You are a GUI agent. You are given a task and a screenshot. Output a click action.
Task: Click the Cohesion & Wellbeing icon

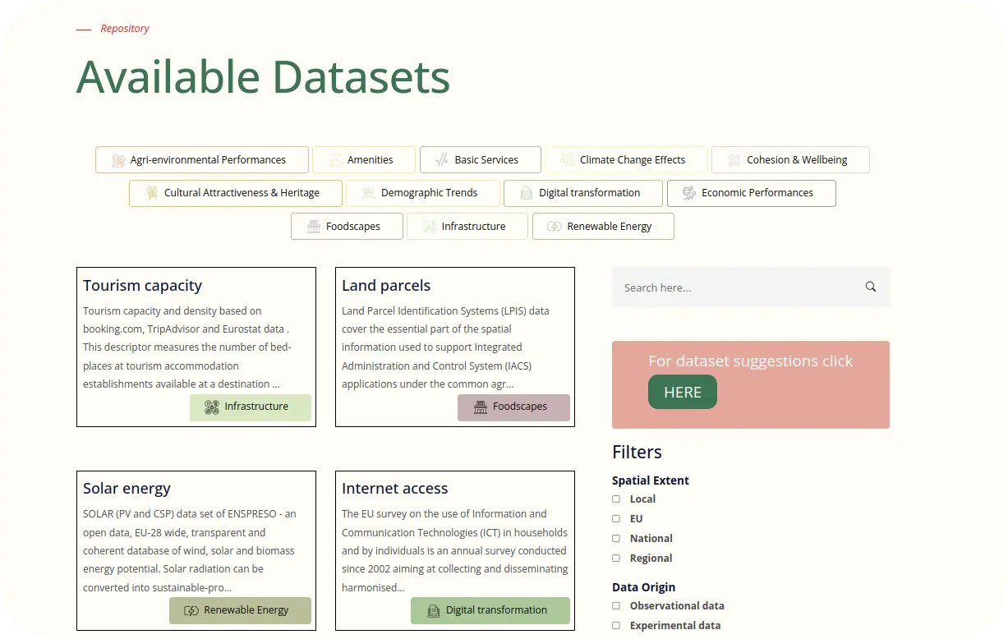[732, 159]
